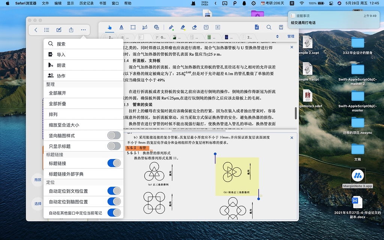The image size is (384, 240).
Task: Click the outline list icon
Action: 46,30
